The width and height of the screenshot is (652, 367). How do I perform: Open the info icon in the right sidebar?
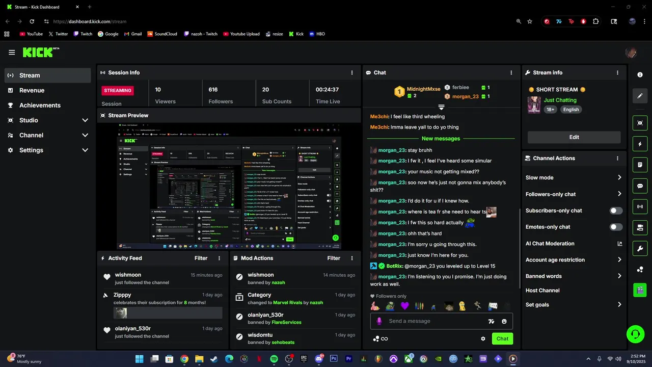(640, 74)
